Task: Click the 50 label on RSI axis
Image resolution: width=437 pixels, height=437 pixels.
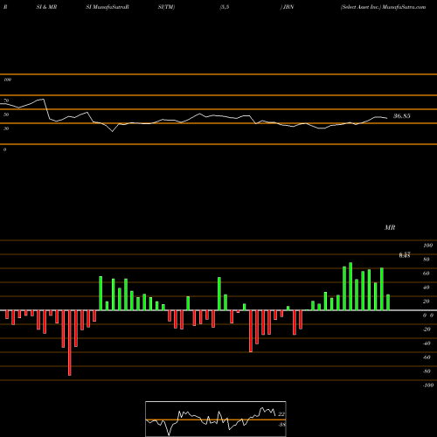Action: click(x=6, y=114)
